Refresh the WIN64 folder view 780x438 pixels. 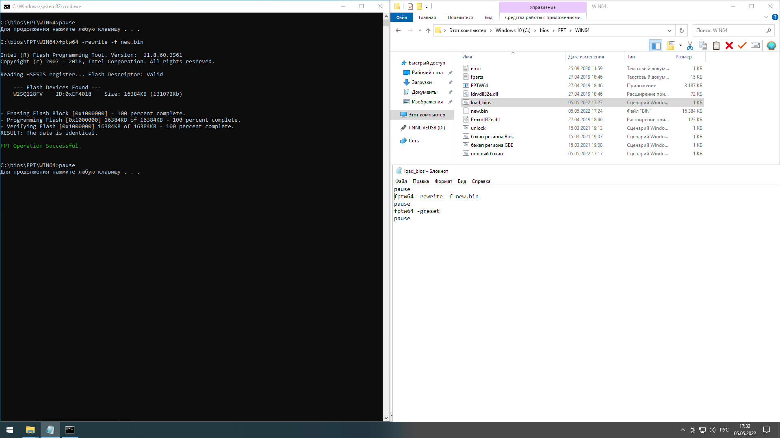682,30
